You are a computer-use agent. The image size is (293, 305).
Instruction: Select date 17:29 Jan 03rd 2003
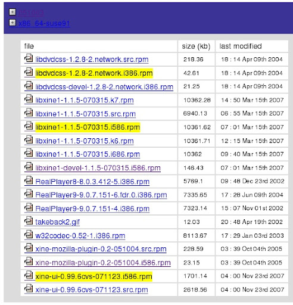pos(253,236)
